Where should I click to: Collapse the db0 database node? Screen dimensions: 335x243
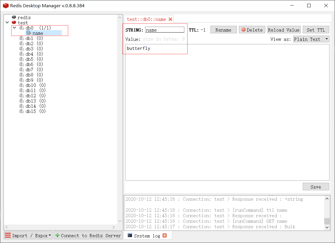[x=14, y=28]
